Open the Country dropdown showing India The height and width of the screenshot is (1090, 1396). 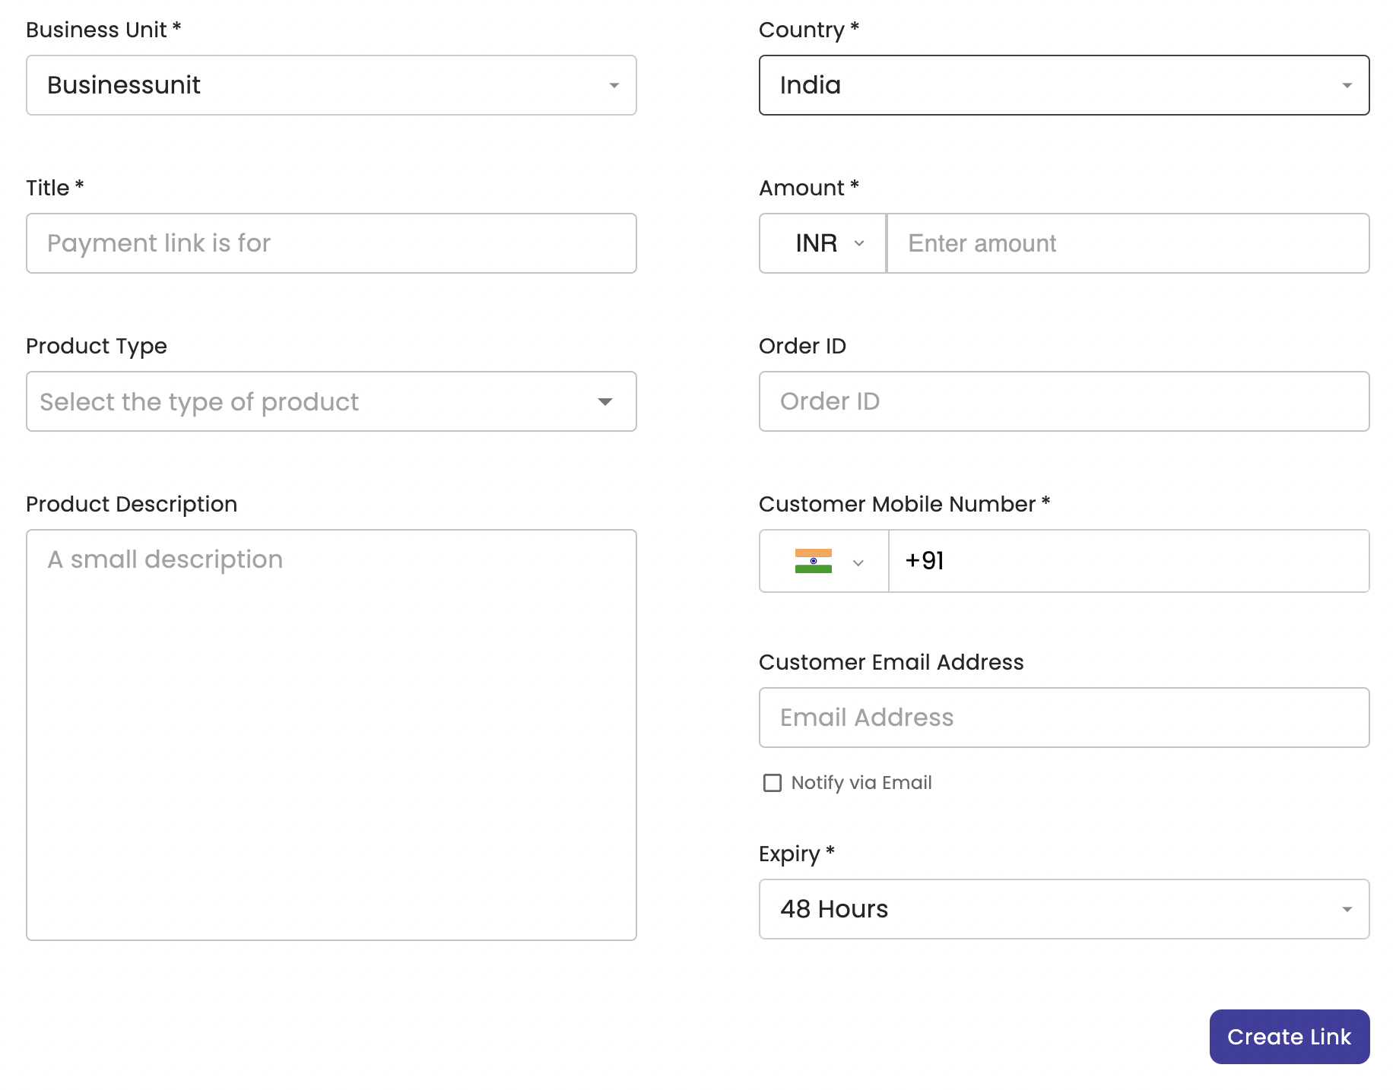pos(1064,85)
